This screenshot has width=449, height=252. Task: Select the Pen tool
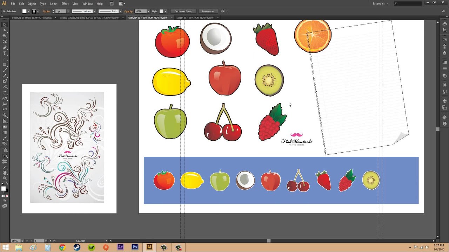(x=5, y=47)
